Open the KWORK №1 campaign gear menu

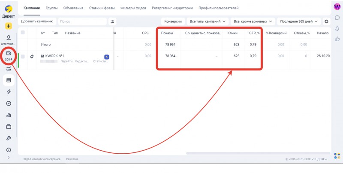[x=32, y=57]
